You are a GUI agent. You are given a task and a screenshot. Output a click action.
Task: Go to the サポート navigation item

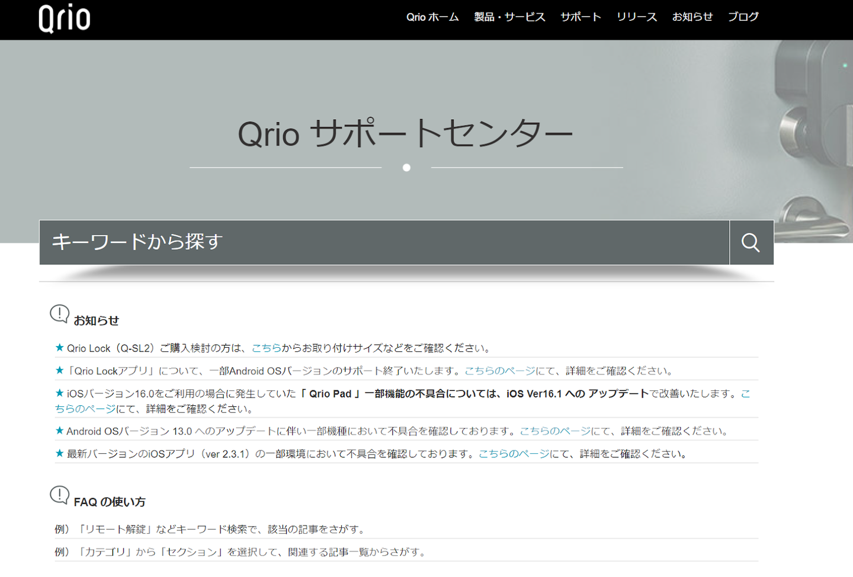(581, 17)
